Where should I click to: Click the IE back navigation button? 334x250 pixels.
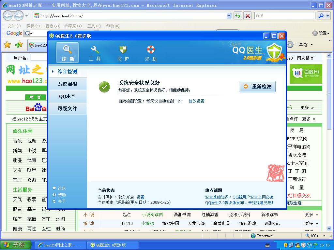[8, 16]
